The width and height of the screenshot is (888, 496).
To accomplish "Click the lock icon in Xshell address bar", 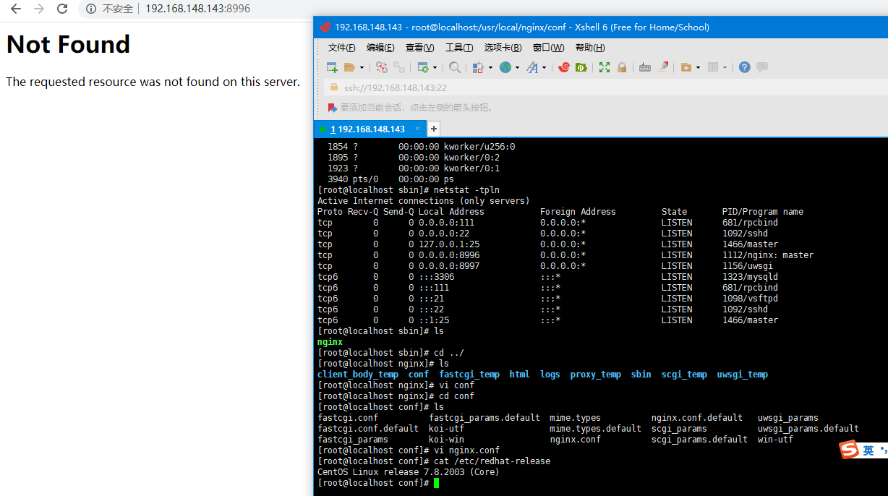I will pos(334,87).
